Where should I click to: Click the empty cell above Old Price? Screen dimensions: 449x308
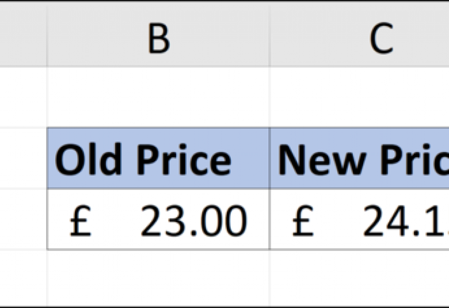point(158,97)
